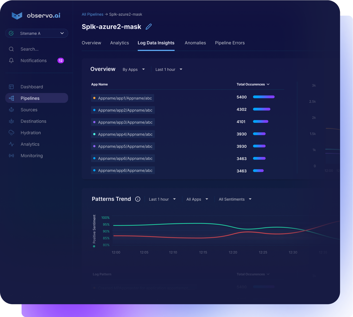Click the All Pipelines breadcrumb link
The height and width of the screenshot is (317, 353).
[93, 14]
